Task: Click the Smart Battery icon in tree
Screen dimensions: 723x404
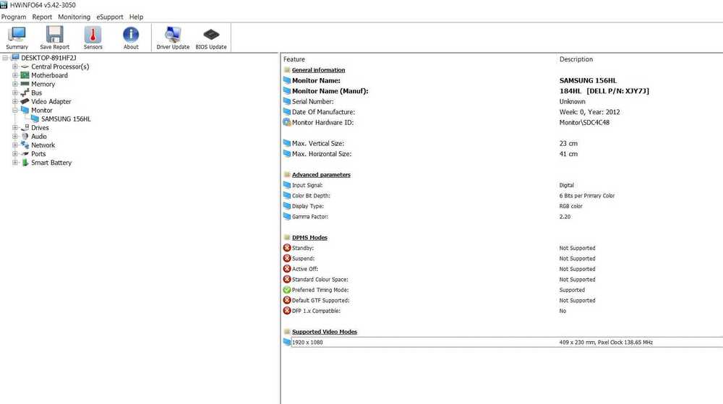Action: tap(25, 163)
